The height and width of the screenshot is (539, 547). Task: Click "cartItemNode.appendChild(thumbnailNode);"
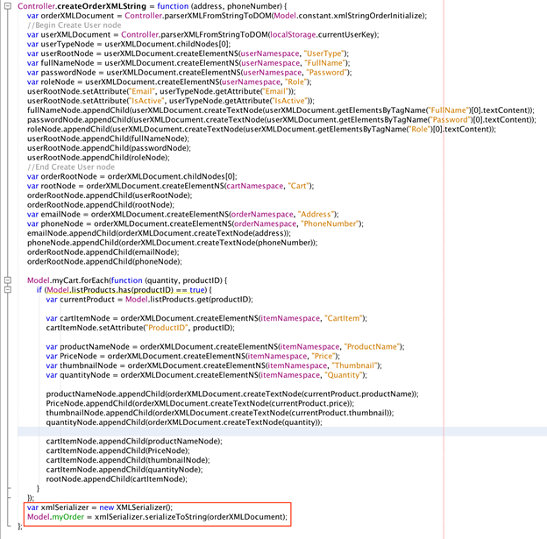coord(128,460)
